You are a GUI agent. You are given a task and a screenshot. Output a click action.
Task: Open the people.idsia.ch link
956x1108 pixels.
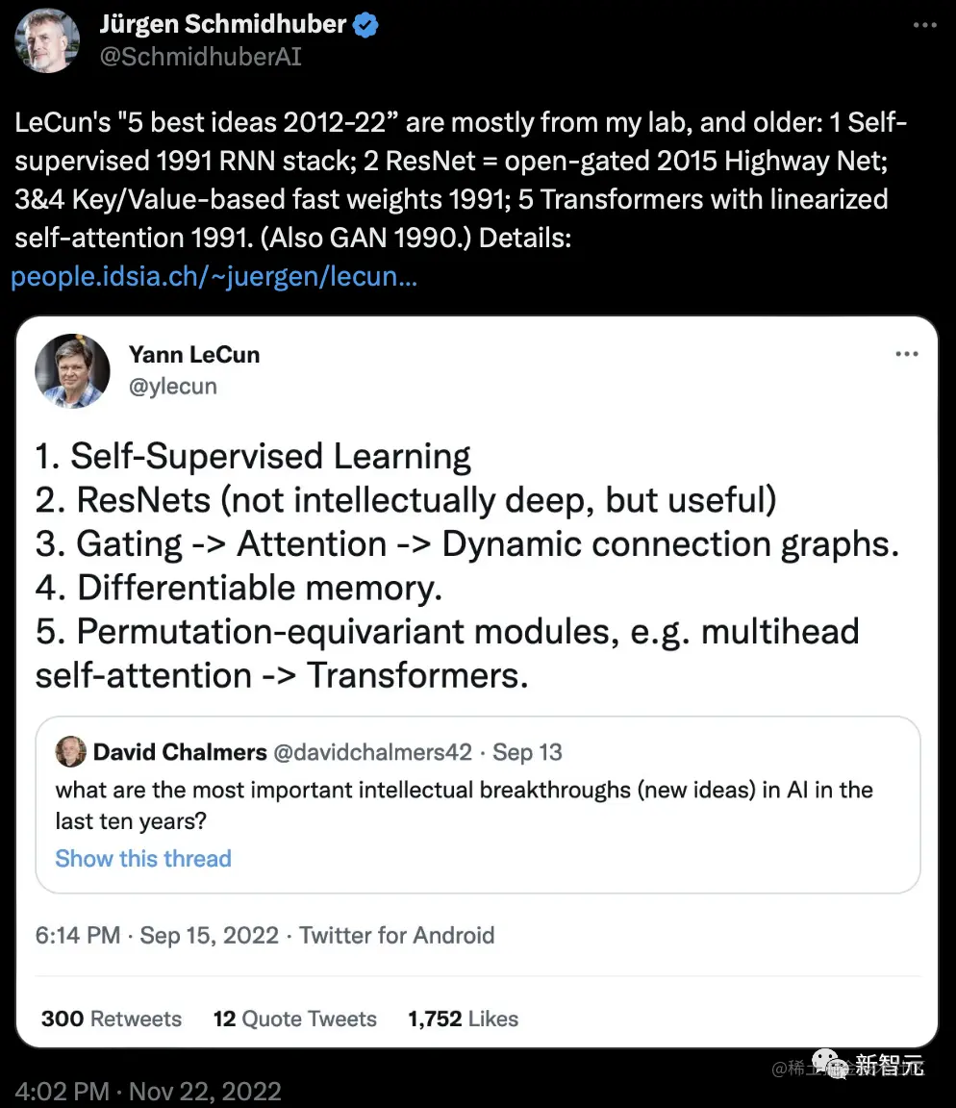click(x=214, y=277)
